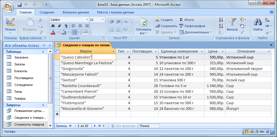Apply the fill bucket background color

click(64, 32)
